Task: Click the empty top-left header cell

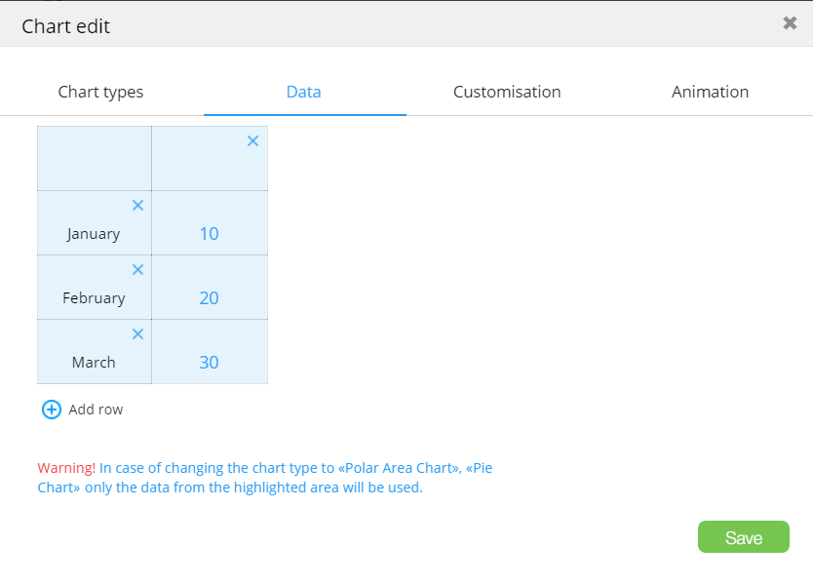Action: click(x=94, y=159)
